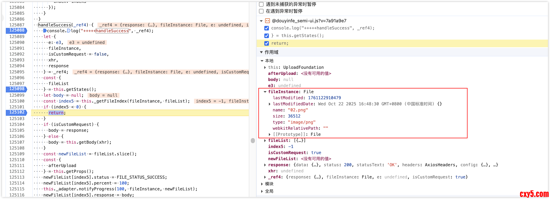The image size is (550, 199).
Task: Click the handleSuccess function name on line 125087
Action: tap(54, 25)
